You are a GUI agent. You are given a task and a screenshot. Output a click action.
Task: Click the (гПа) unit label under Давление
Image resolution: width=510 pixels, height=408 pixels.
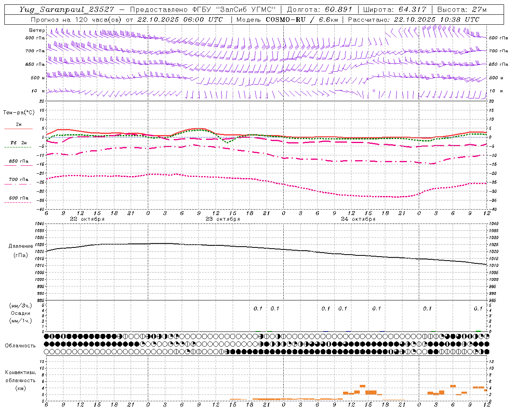pyautogui.click(x=21, y=255)
